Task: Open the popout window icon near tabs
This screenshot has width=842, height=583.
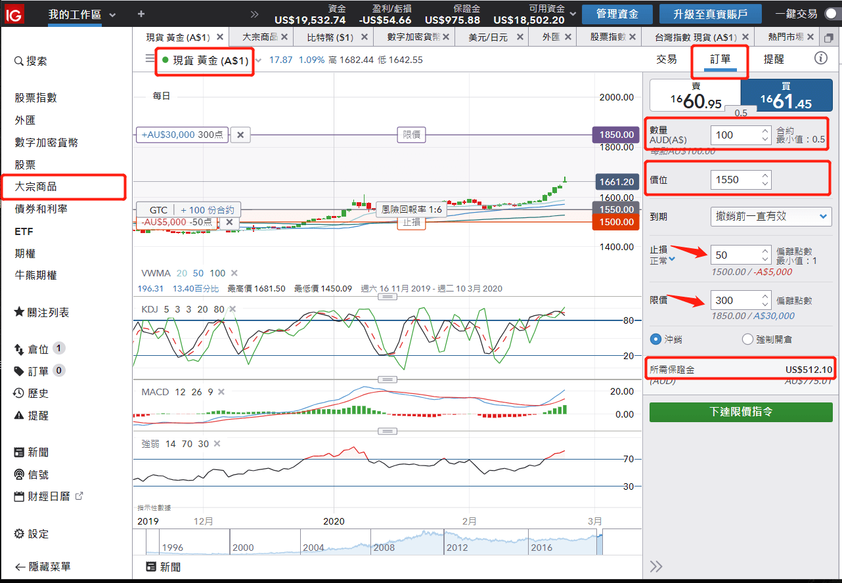Action: [829, 37]
